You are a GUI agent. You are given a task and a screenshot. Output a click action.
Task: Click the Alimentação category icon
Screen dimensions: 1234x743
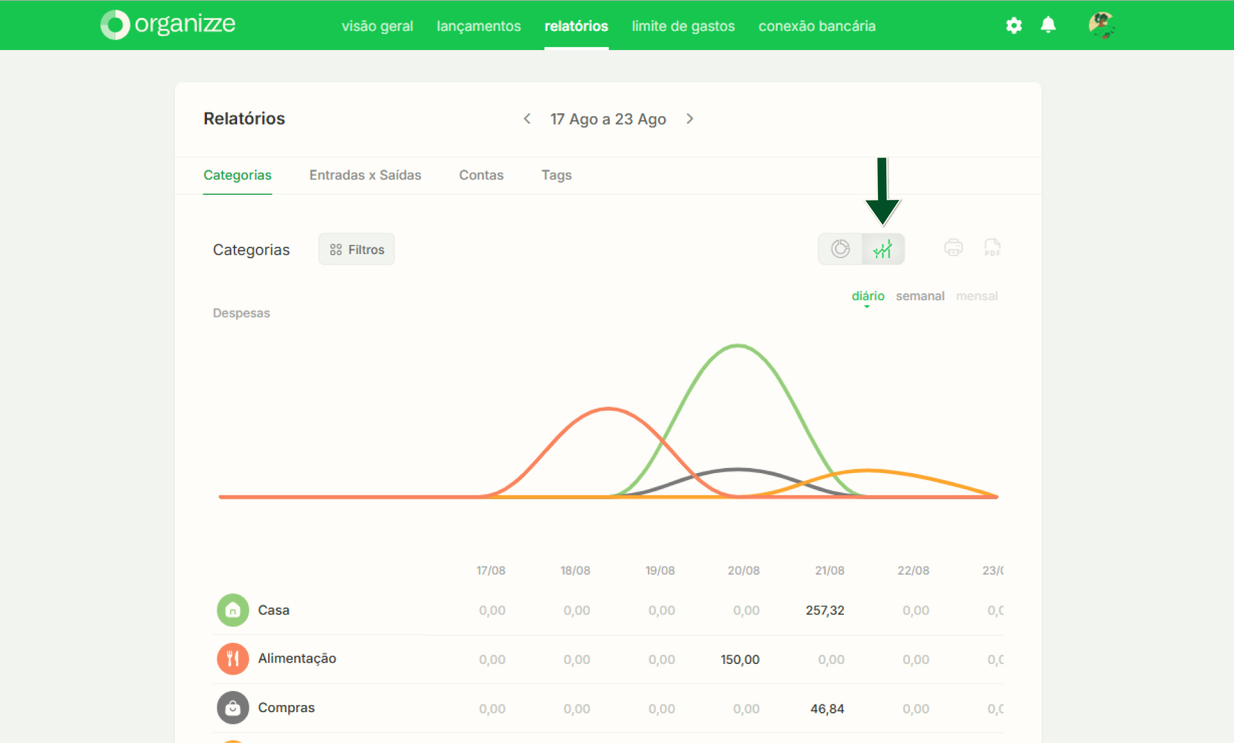coord(233,659)
